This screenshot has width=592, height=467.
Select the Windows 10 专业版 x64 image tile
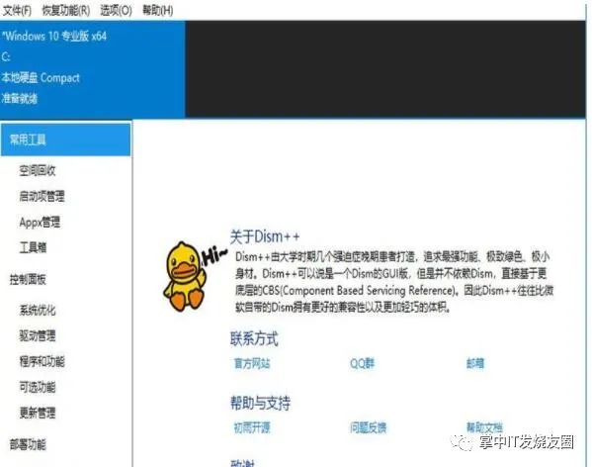[x=93, y=69]
